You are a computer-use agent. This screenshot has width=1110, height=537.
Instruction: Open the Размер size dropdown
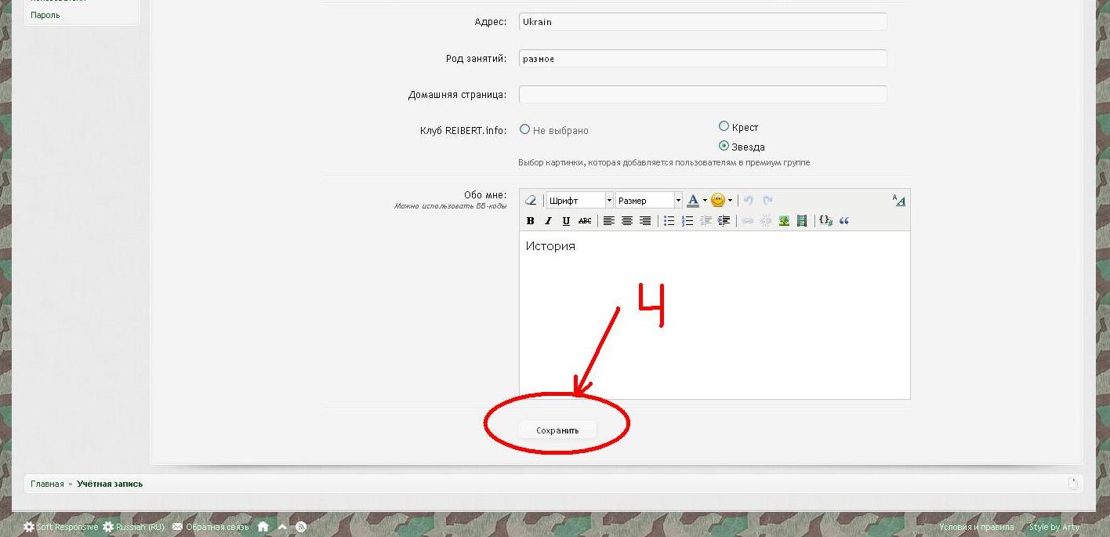tap(648, 201)
